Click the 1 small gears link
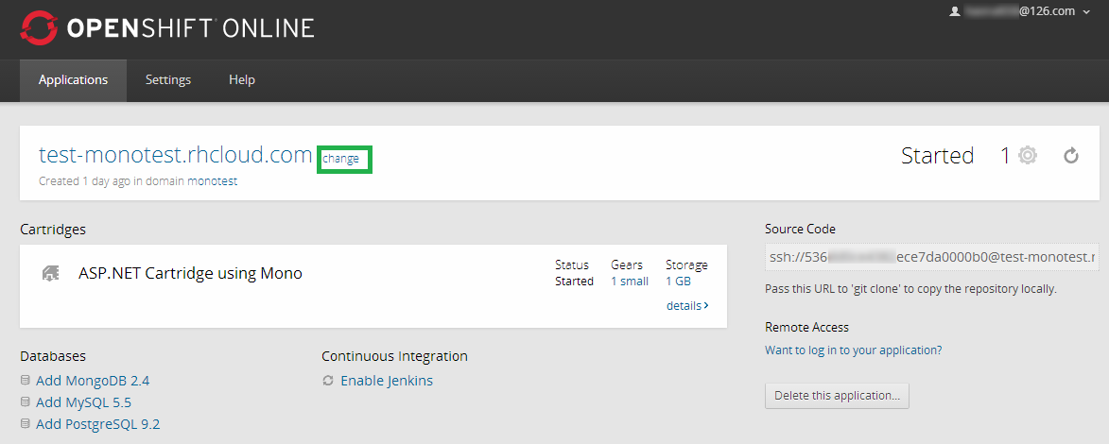 pyautogui.click(x=629, y=282)
